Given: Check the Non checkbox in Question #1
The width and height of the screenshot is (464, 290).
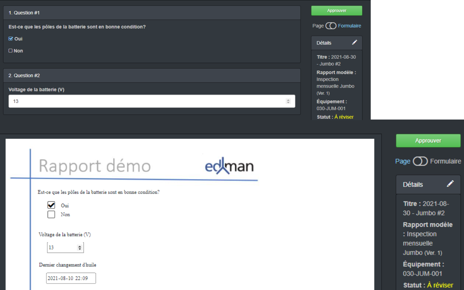Looking at the screenshot, I should [11, 51].
